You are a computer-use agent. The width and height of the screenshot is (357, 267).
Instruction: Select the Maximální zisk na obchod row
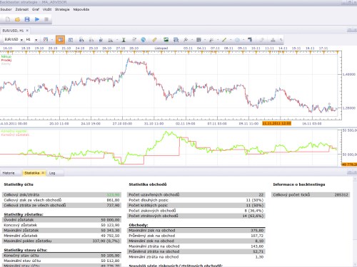click(x=196, y=231)
